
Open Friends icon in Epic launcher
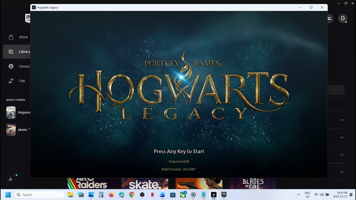click(329, 18)
